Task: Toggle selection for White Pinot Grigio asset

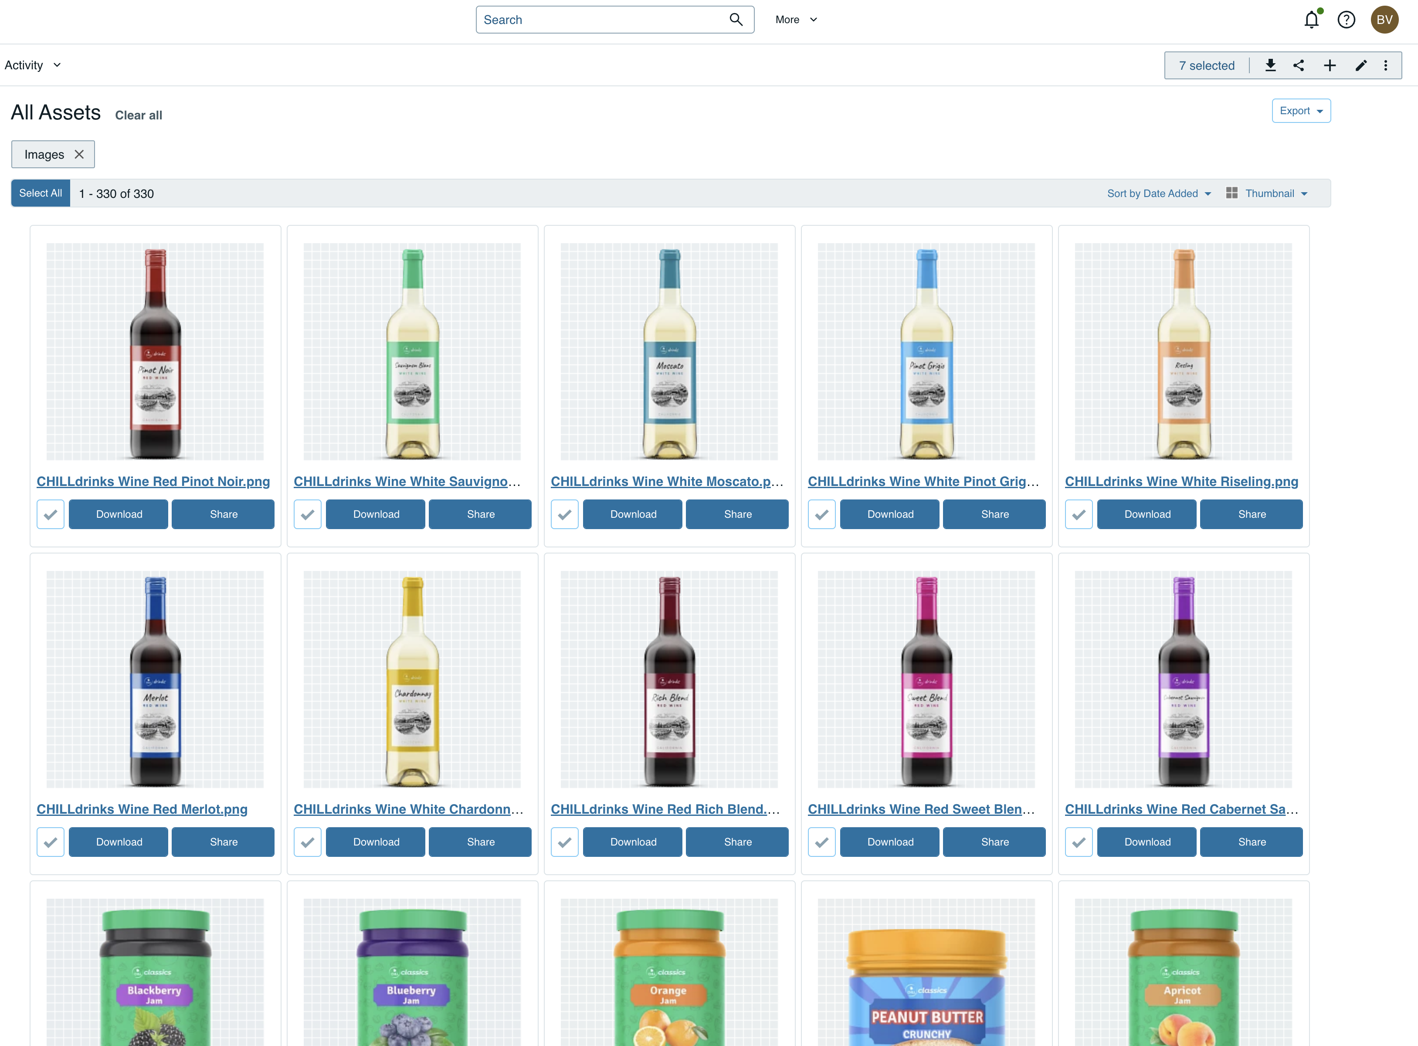Action: click(822, 514)
